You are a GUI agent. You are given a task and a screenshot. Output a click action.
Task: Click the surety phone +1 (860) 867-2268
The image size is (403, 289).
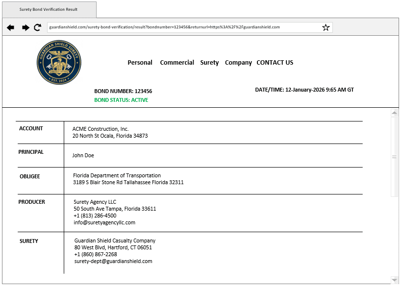coord(96,254)
